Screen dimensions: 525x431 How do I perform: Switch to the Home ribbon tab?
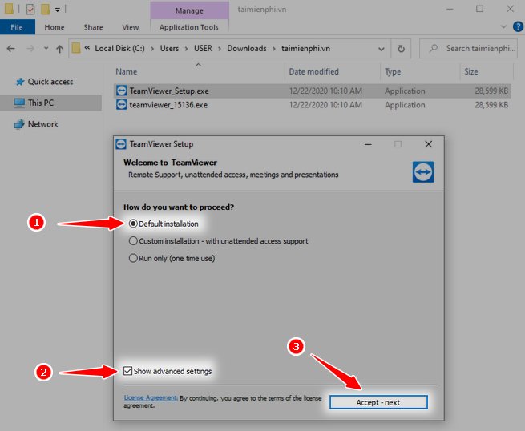(x=55, y=27)
